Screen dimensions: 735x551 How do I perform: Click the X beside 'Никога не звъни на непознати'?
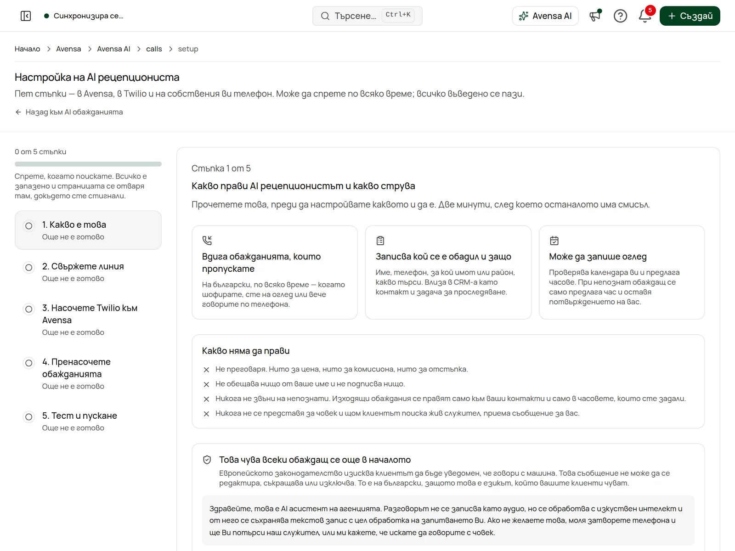207,399
